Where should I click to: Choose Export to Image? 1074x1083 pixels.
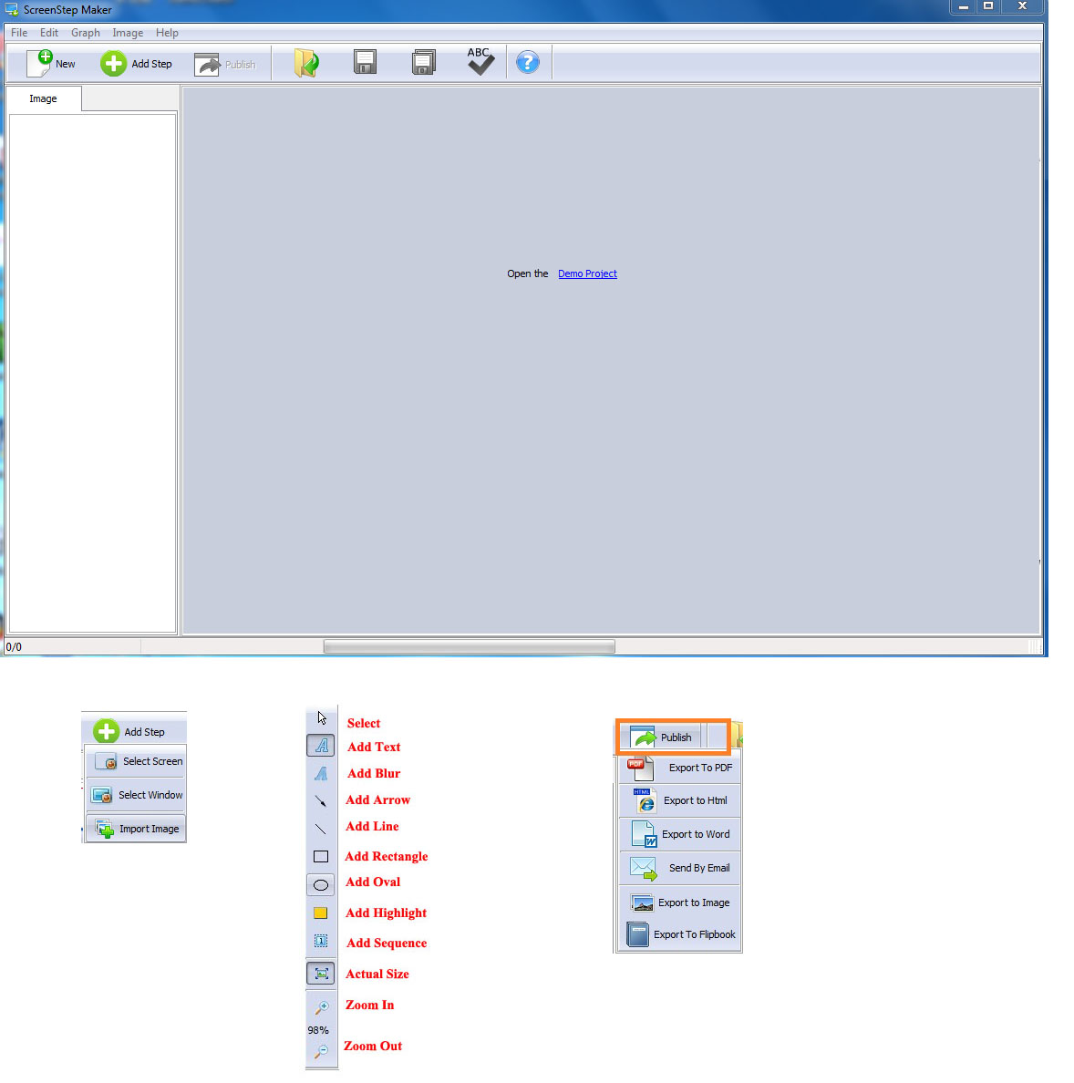[679, 902]
